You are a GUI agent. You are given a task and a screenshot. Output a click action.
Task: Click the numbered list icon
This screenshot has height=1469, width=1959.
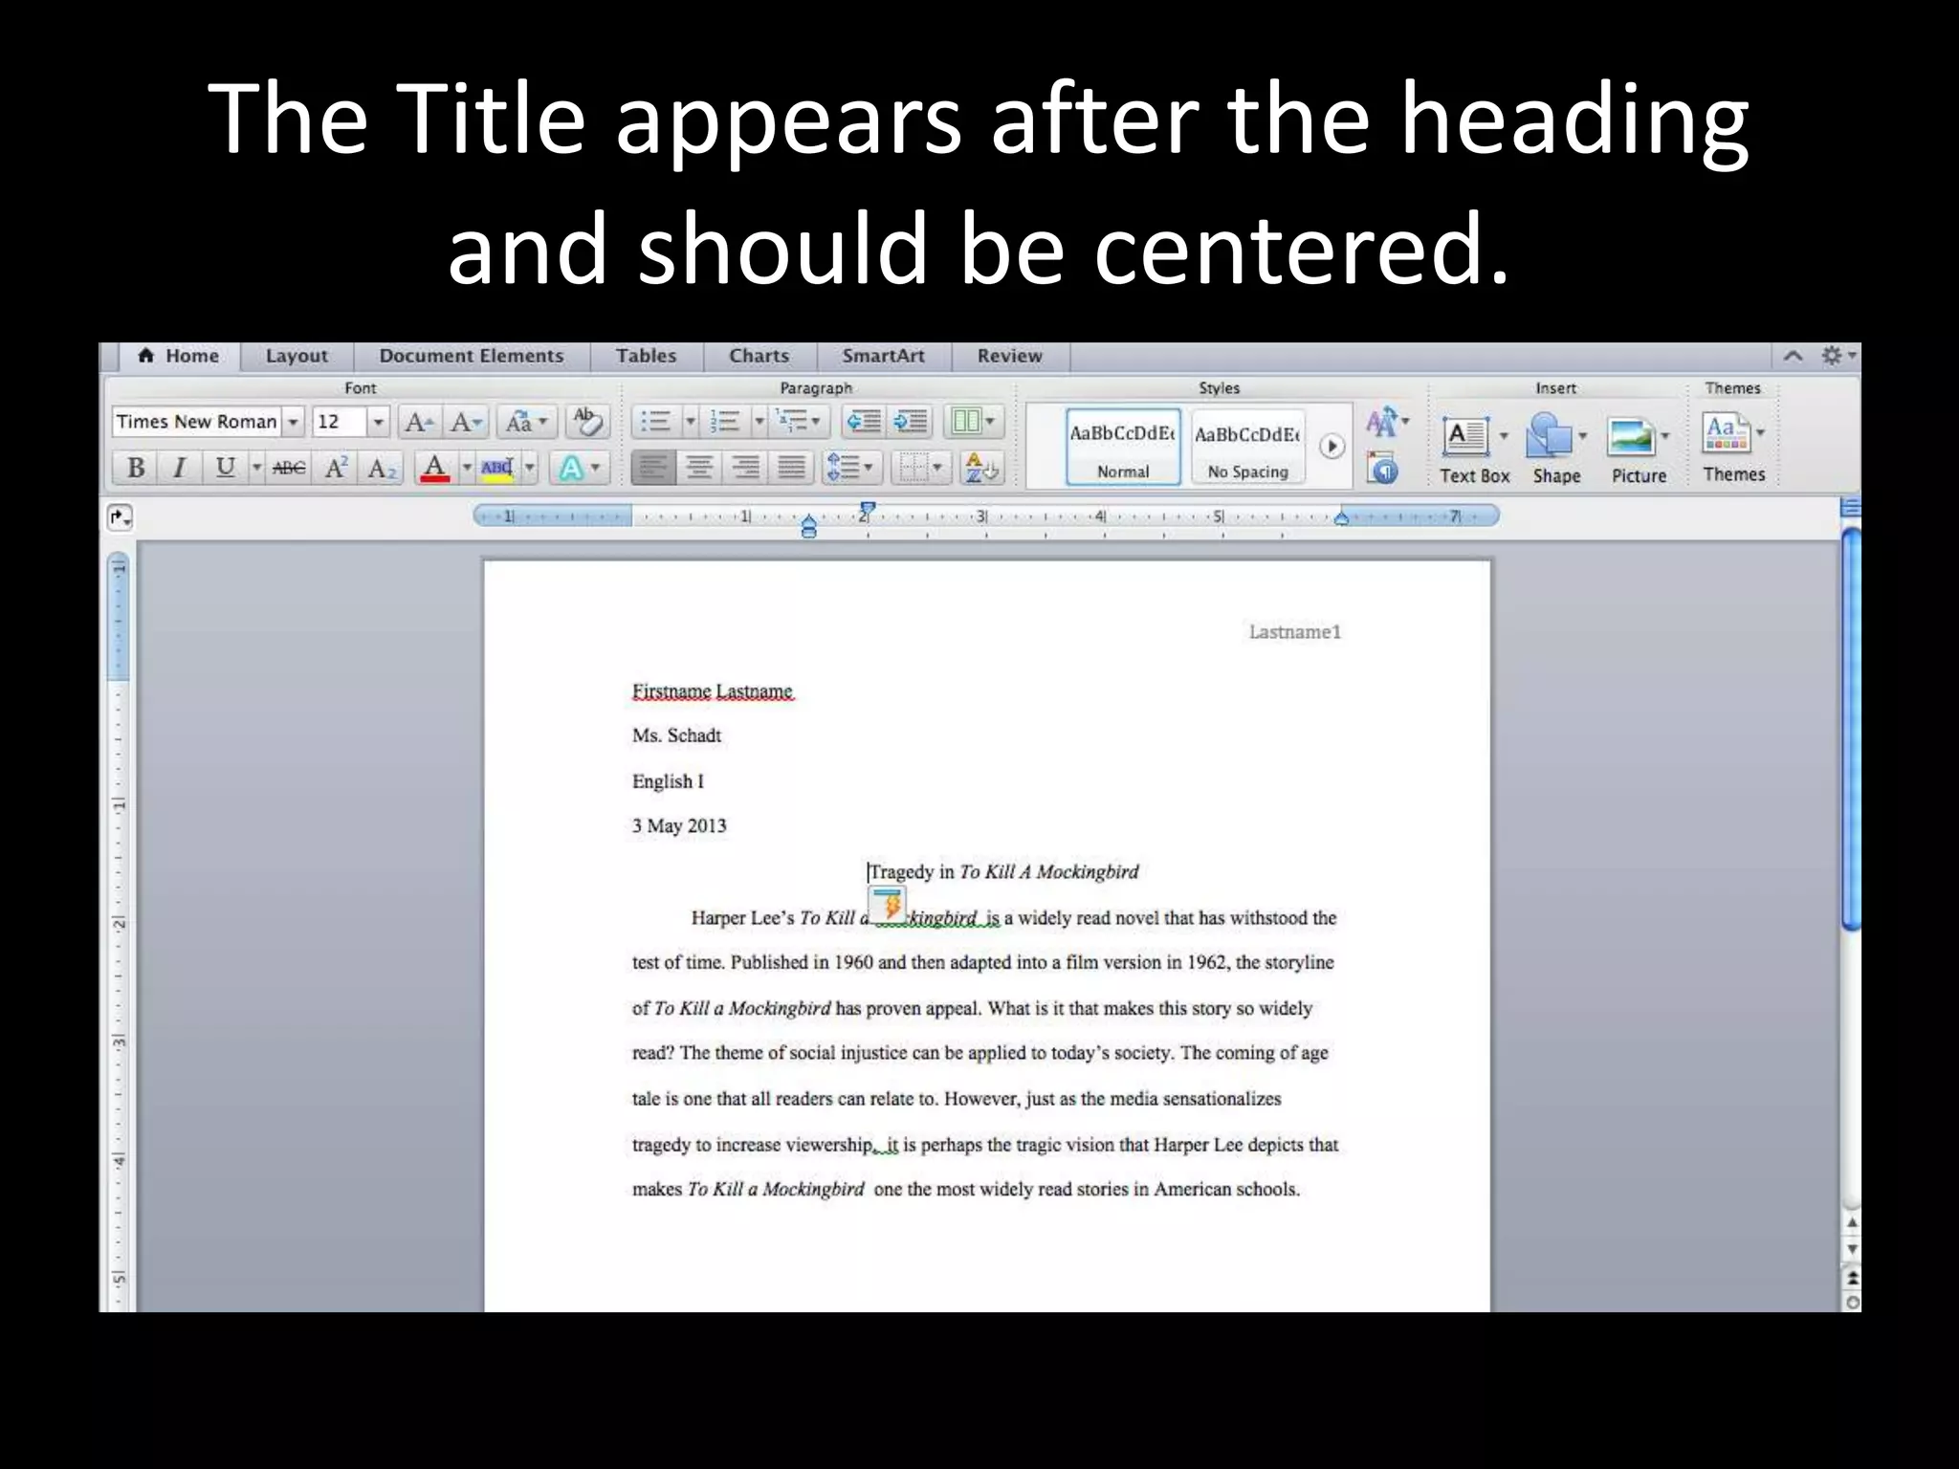coord(725,422)
